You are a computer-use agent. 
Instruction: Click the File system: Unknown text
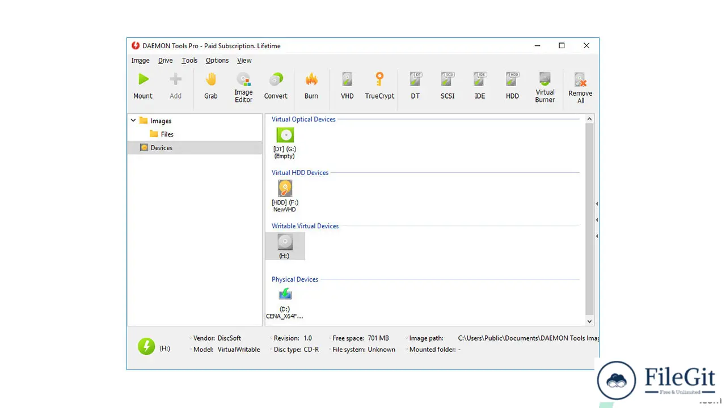[364, 350]
